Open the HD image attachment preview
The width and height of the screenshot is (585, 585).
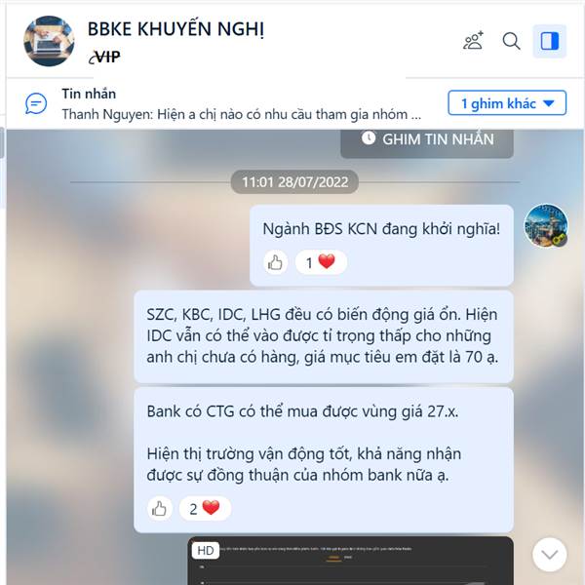(x=350, y=561)
